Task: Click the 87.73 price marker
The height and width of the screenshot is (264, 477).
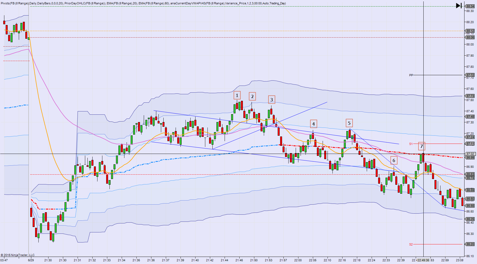Action: click(x=470, y=96)
